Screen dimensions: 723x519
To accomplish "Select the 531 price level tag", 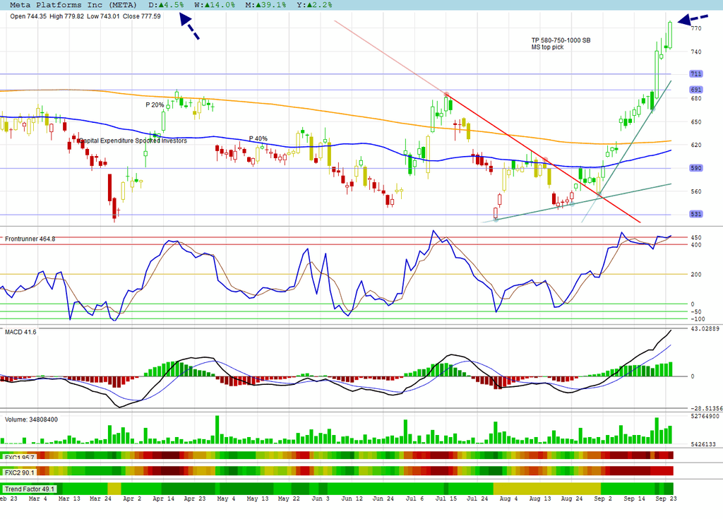I will [x=695, y=214].
